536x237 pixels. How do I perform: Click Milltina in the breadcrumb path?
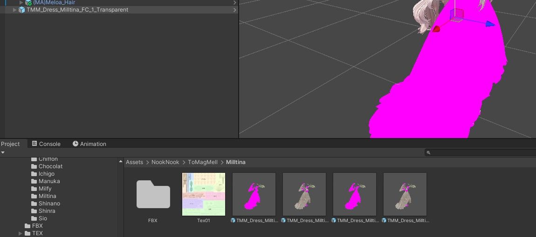tap(235, 162)
